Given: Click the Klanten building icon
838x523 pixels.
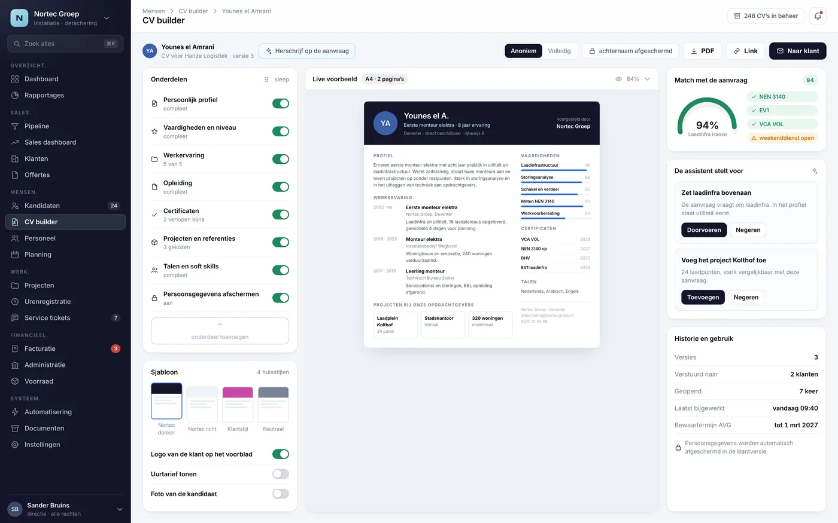Looking at the screenshot, I should 15,158.
